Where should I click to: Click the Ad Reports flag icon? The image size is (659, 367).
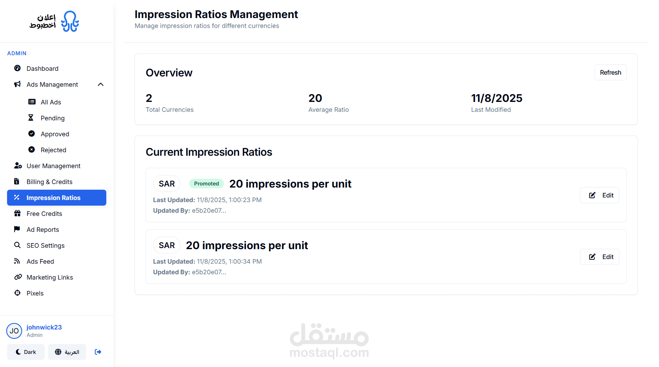pyautogui.click(x=17, y=229)
